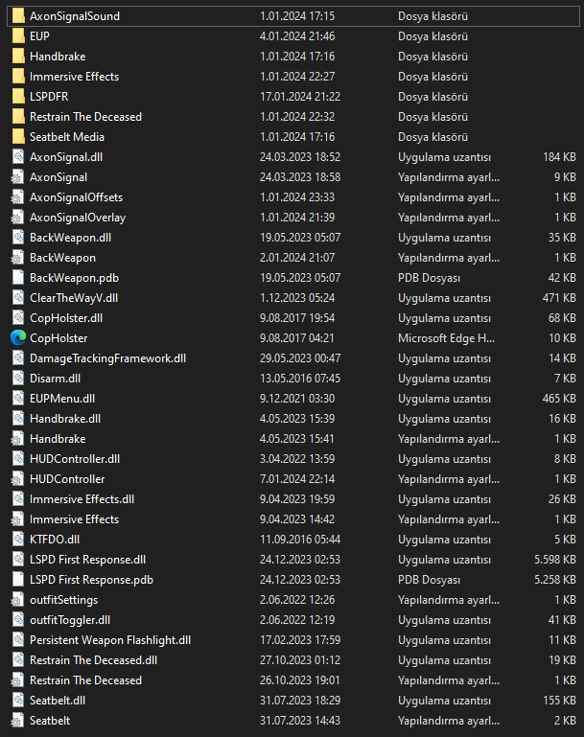This screenshot has width=584, height=737.
Task: Click the 68 KB size value
Action: [x=562, y=318]
